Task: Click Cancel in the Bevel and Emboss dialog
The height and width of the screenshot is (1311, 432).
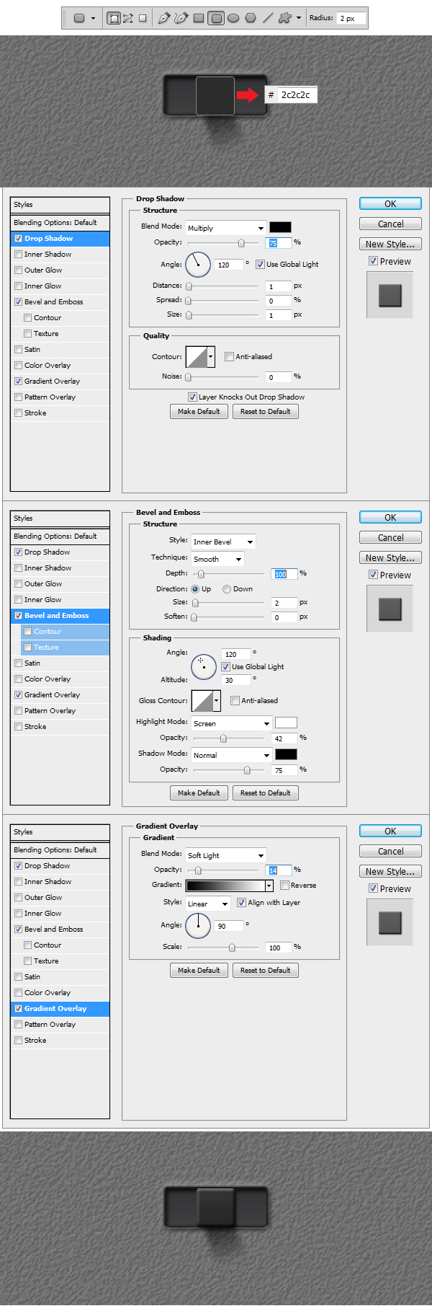Action: click(x=390, y=538)
